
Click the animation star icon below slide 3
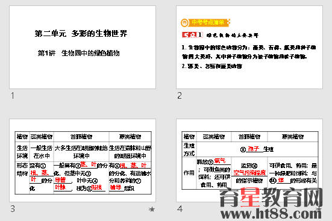[x=152, y=209]
